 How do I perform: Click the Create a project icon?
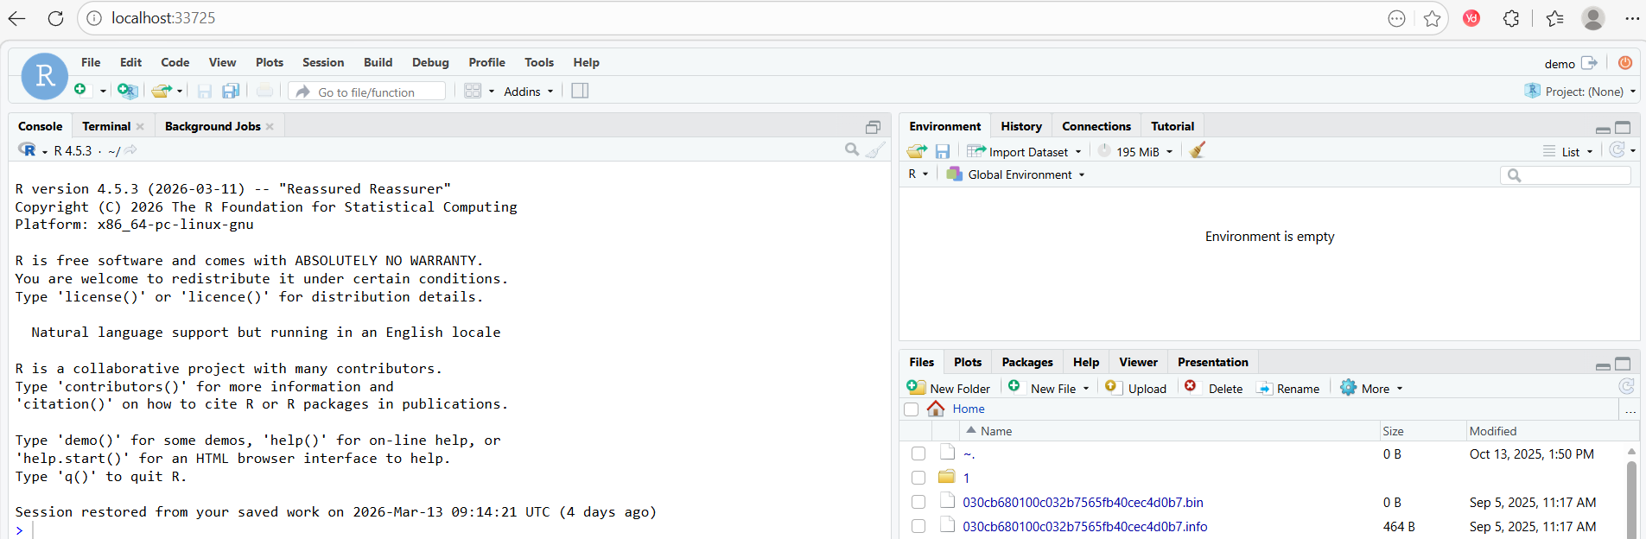[128, 91]
